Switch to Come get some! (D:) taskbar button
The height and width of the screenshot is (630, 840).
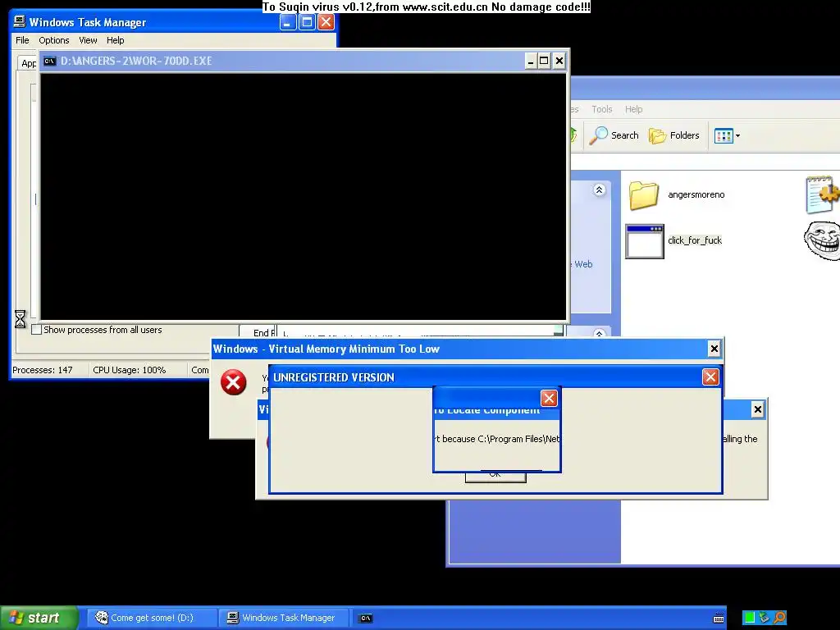[152, 618]
